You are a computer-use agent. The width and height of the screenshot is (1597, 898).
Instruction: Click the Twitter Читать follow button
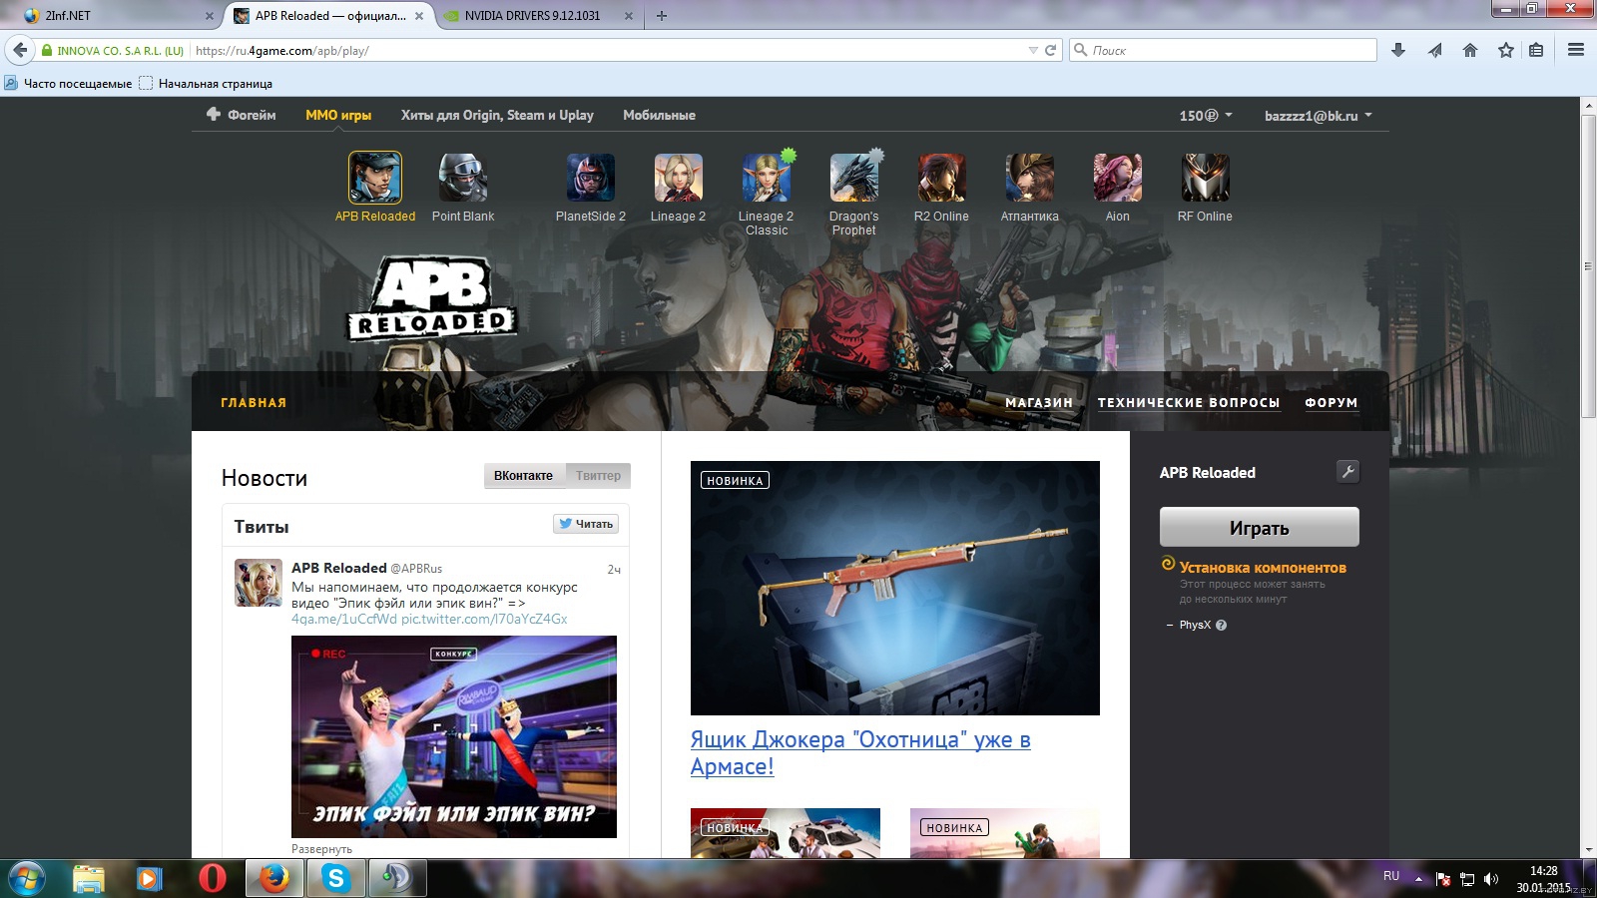587,524
